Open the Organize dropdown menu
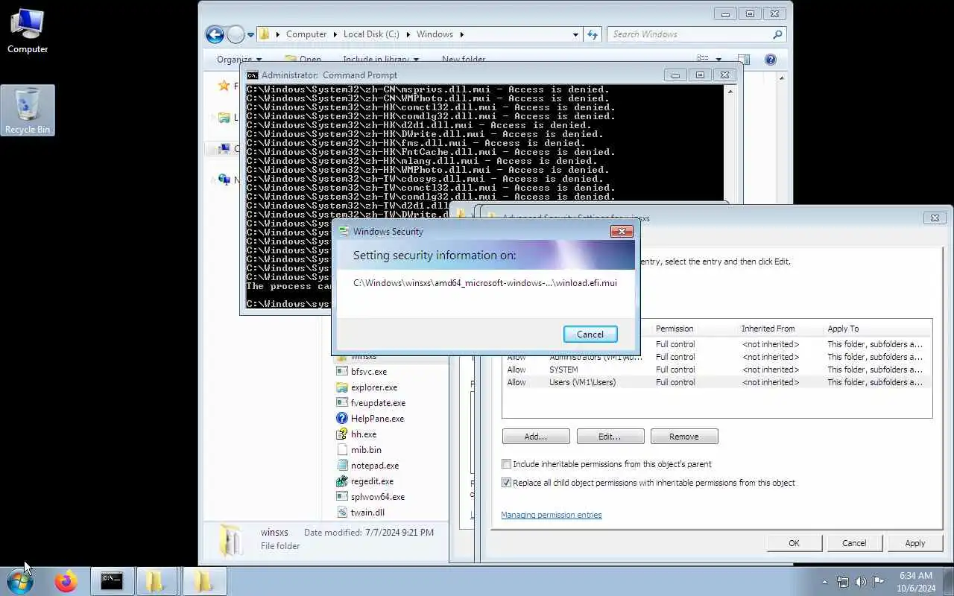This screenshot has width=954, height=596. (238, 60)
